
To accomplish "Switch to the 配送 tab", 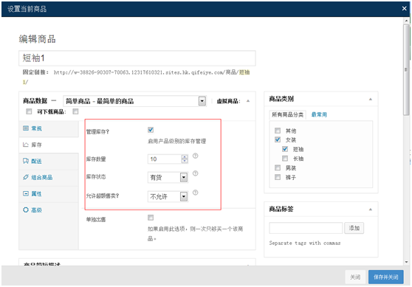I will coord(49,162).
